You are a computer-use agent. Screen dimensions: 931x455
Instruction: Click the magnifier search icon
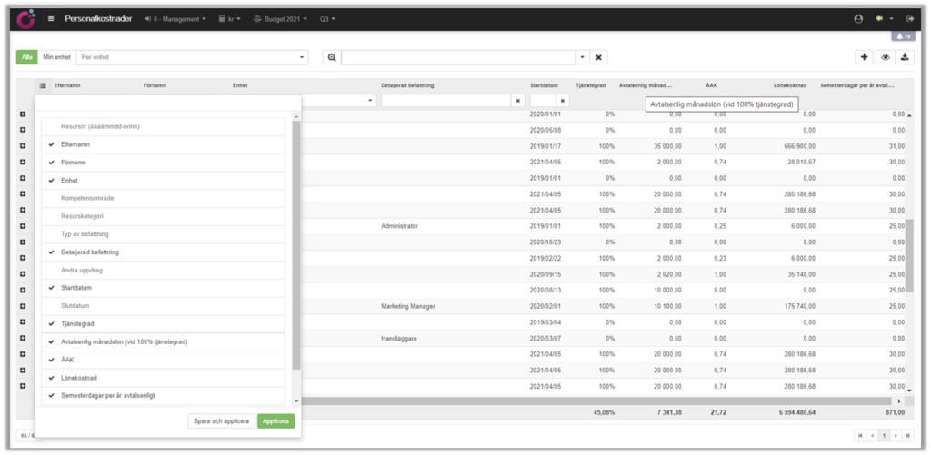(x=332, y=57)
